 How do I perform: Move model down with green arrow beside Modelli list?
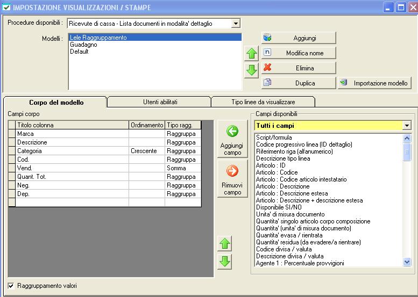pos(251,70)
